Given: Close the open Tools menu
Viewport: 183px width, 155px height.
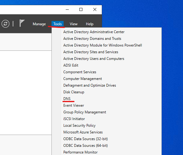Looking at the screenshot, I should pyautogui.click(x=58, y=24).
